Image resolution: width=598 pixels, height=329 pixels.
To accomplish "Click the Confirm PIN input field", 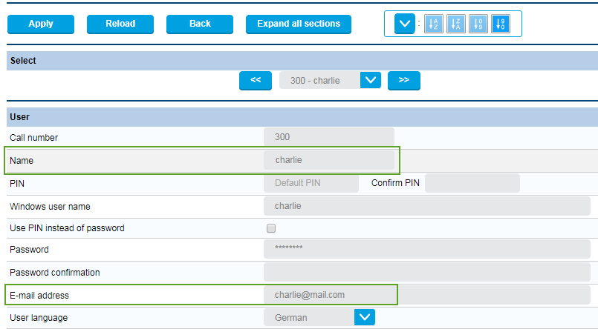I will (472, 183).
